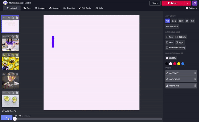Expand the Publish dropdown arrow
Viewport: 199px width, 122px height.
(x=187, y=3)
